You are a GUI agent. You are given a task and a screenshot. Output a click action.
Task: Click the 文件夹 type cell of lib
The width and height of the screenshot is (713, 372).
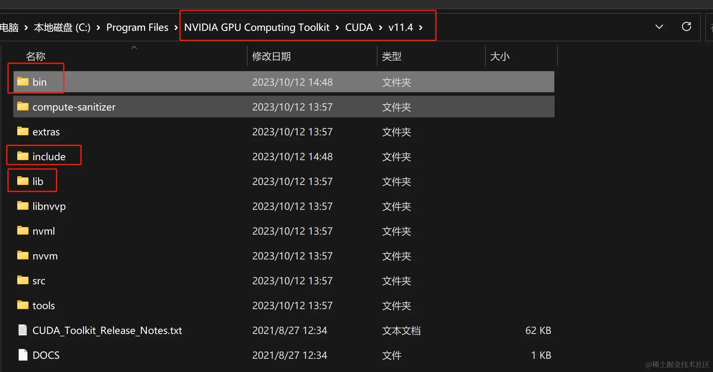pyautogui.click(x=397, y=181)
